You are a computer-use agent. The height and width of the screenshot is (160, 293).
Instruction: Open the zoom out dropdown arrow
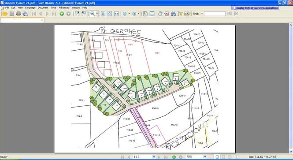129,14
